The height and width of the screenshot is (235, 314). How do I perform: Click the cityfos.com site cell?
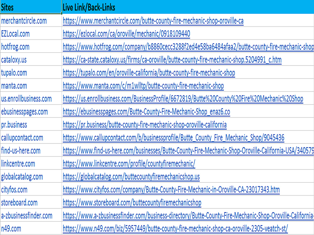31,189
